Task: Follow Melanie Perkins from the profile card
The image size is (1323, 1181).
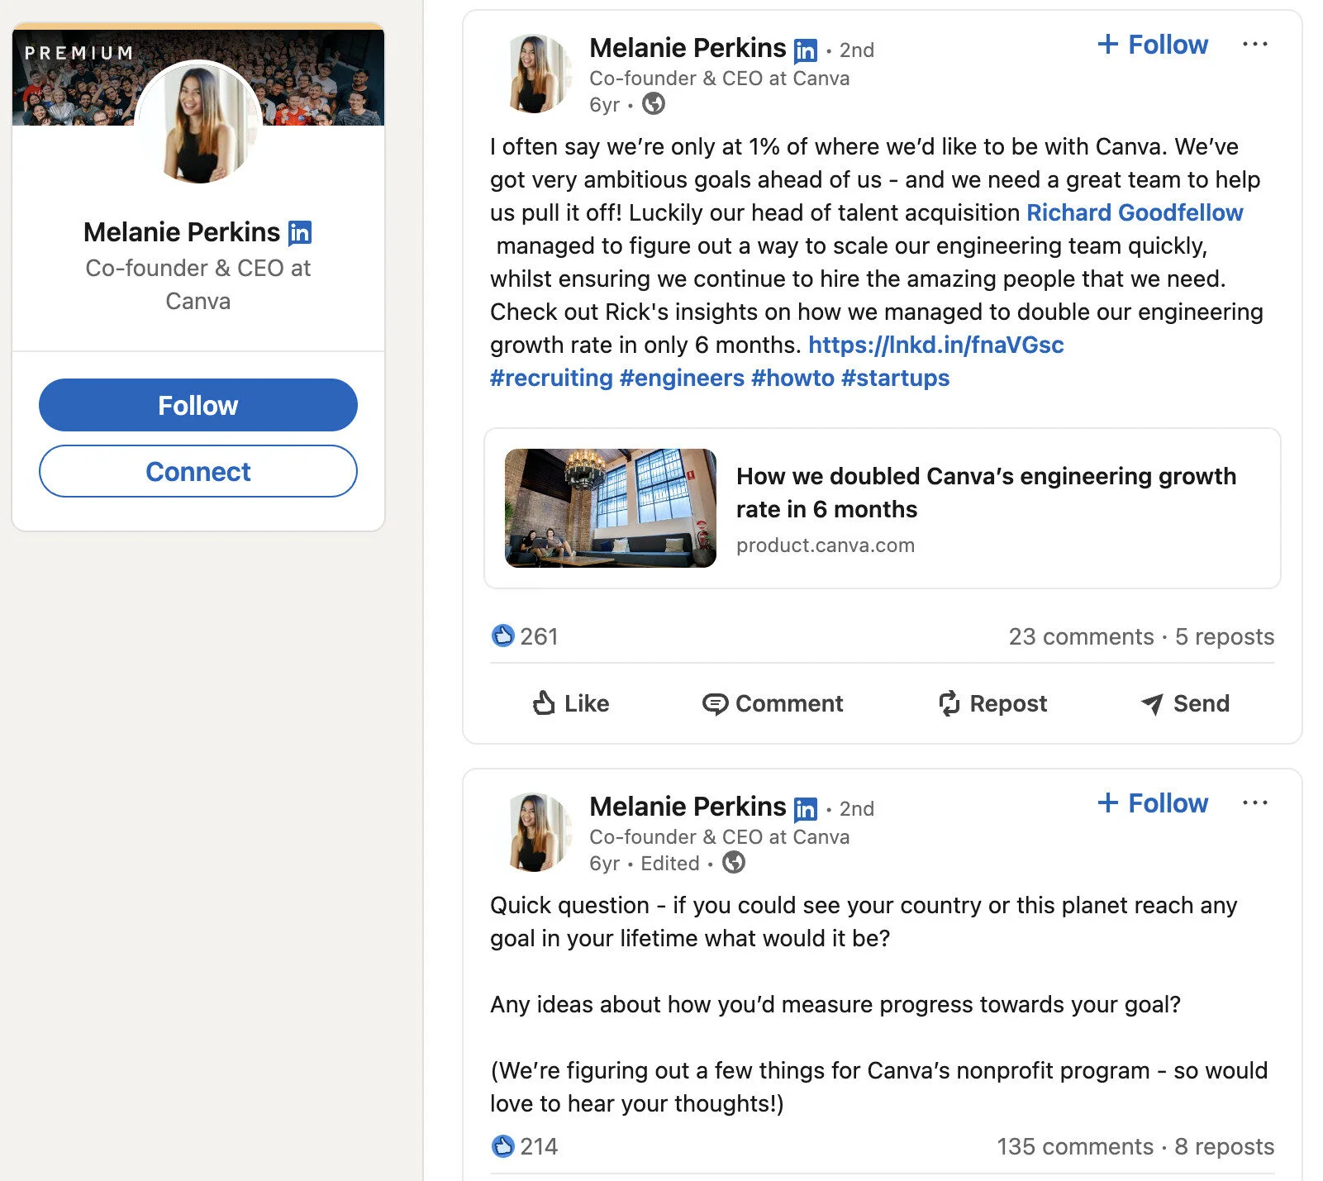Action: [197, 405]
